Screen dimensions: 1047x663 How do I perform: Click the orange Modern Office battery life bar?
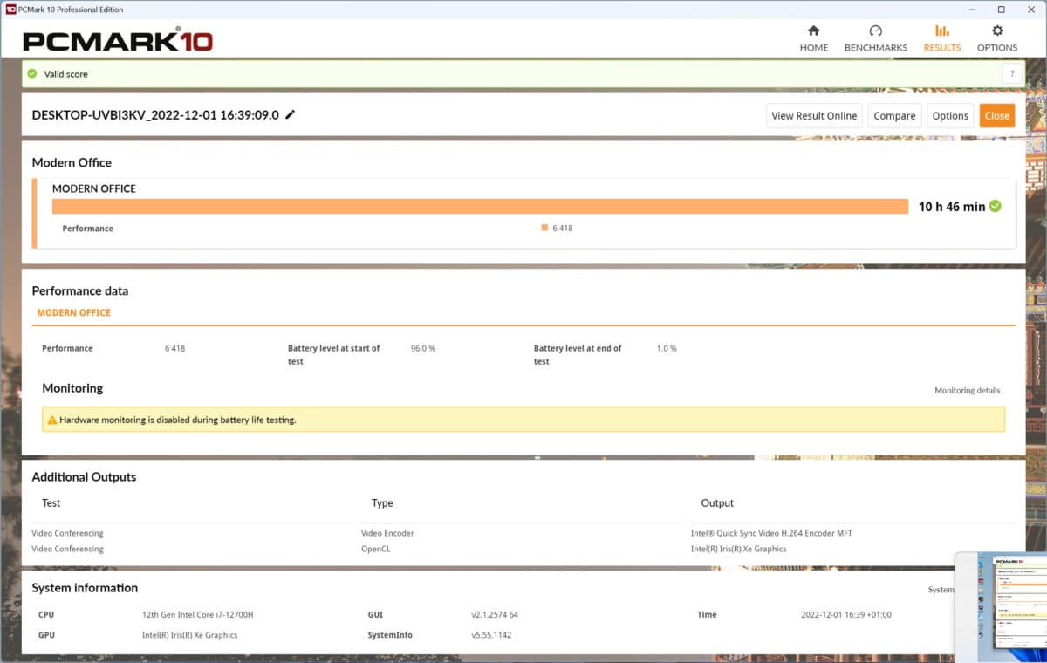481,206
